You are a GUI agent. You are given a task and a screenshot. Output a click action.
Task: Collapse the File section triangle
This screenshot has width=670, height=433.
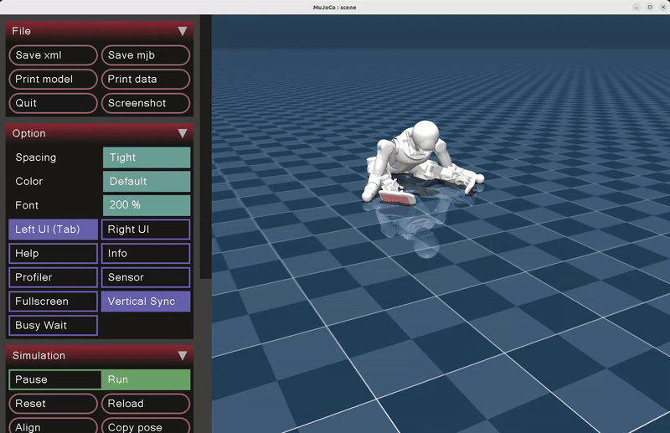coord(182,31)
